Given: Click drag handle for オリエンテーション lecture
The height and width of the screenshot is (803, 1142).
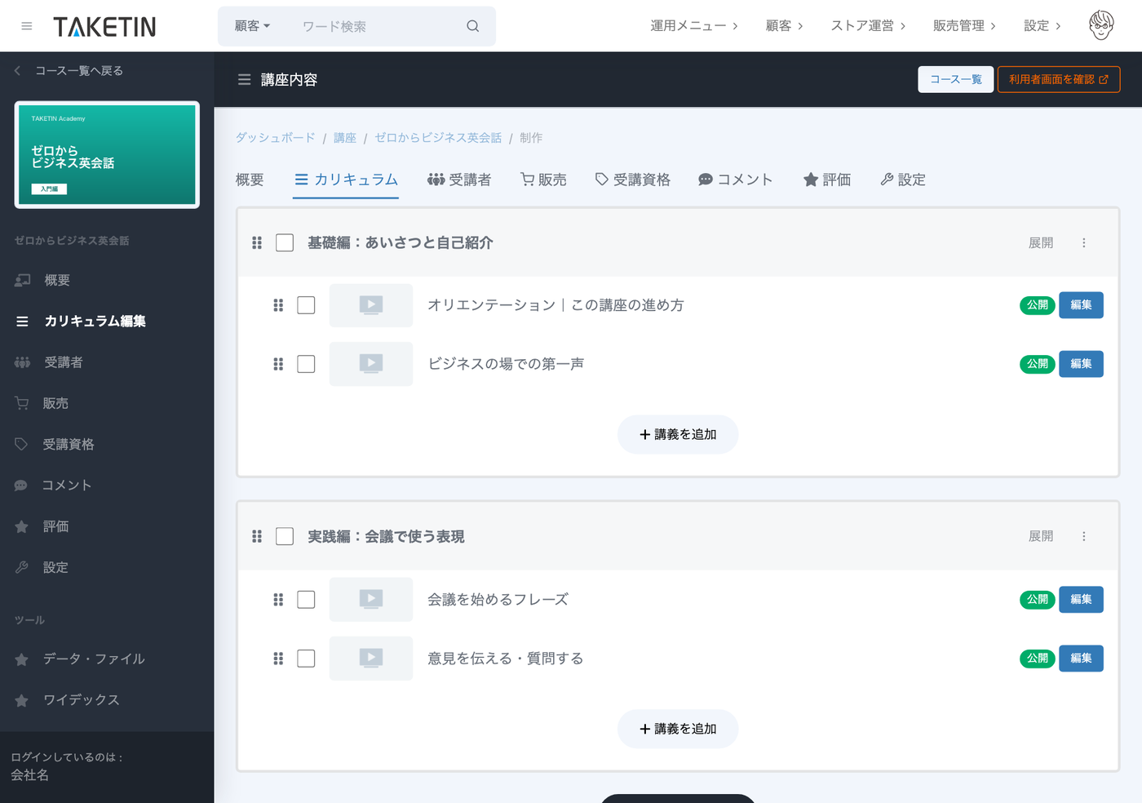Looking at the screenshot, I should click(278, 305).
